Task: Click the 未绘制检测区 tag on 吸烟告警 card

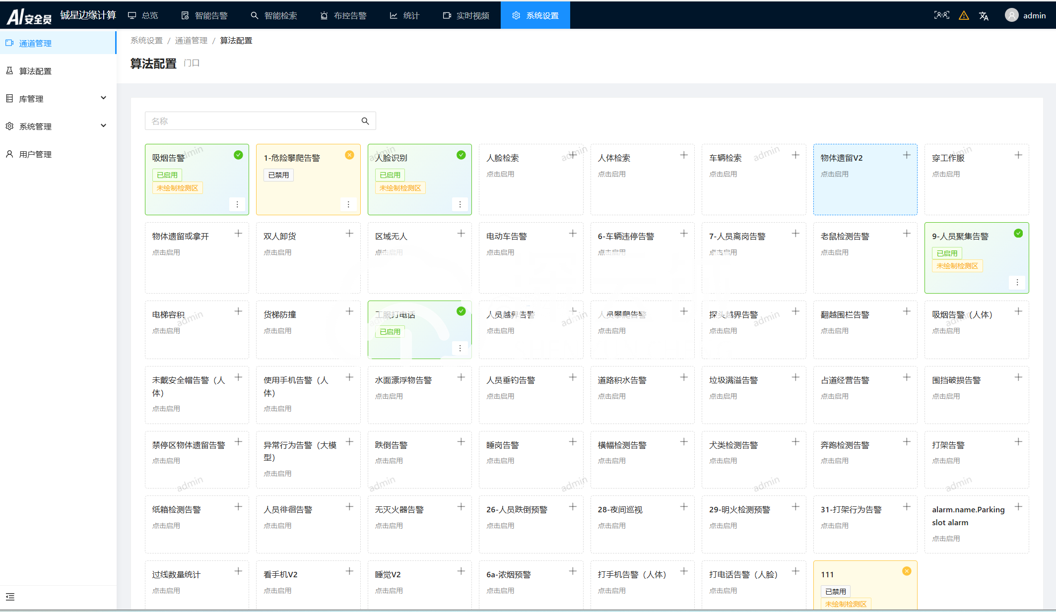Action: click(177, 188)
